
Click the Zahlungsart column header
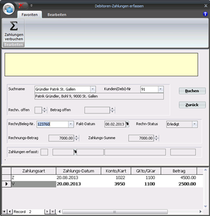[x=33, y=171]
